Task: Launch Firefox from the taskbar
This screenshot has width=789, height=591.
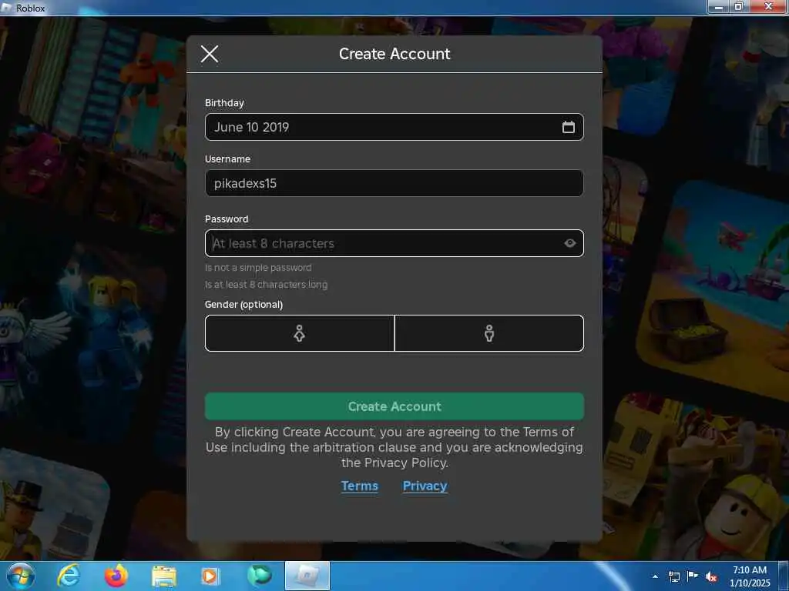Action: pyautogui.click(x=116, y=576)
